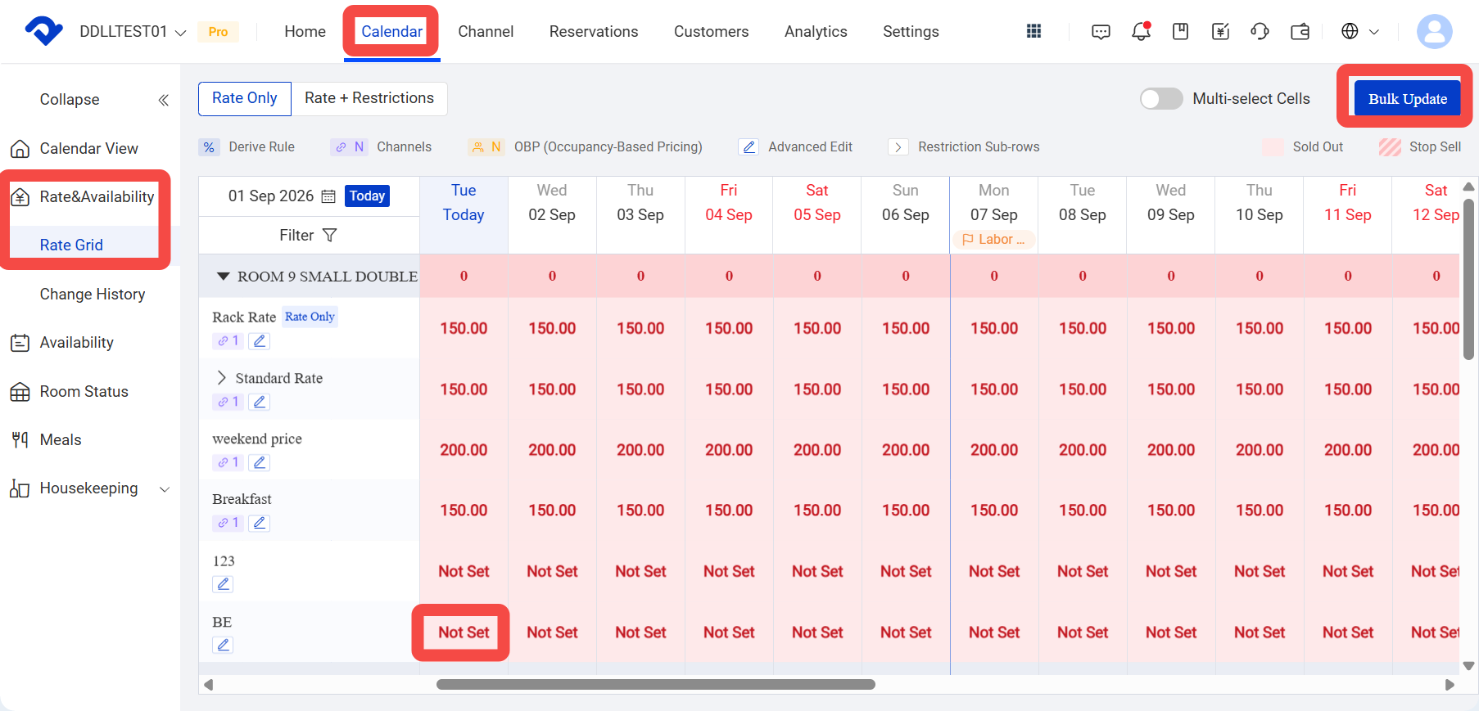Click channel link badge for Breakfast
This screenshot has width=1479, height=711.
228,523
